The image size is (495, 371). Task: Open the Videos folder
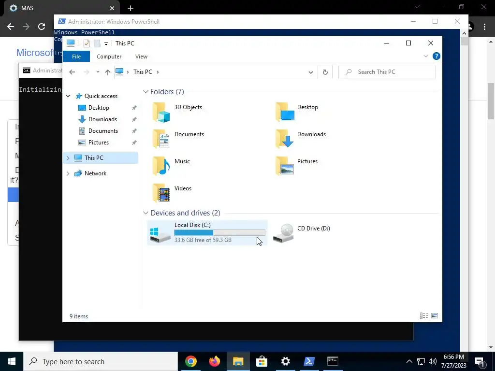coord(172,193)
